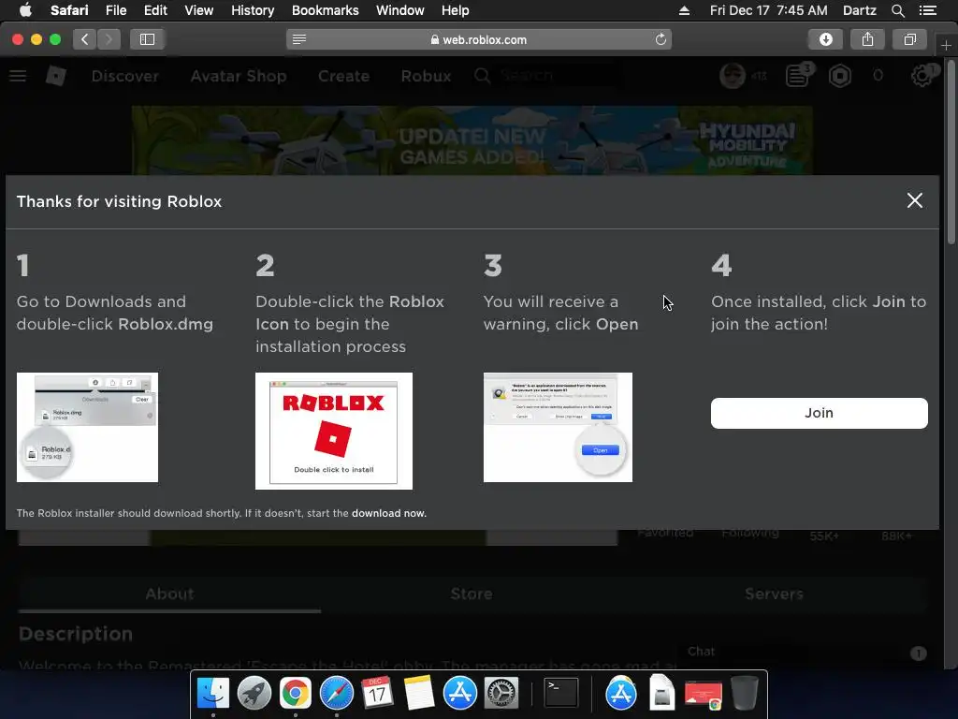Click the Open warning thumbnail image
The width and height of the screenshot is (958, 719).
tap(558, 427)
